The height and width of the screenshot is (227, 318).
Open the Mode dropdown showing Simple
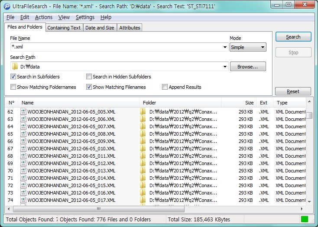pos(248,47)
